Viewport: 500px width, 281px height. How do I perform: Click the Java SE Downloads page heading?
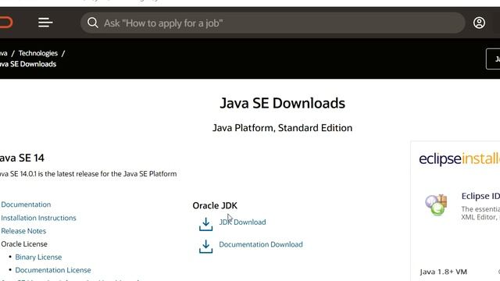tap(283, 103)
